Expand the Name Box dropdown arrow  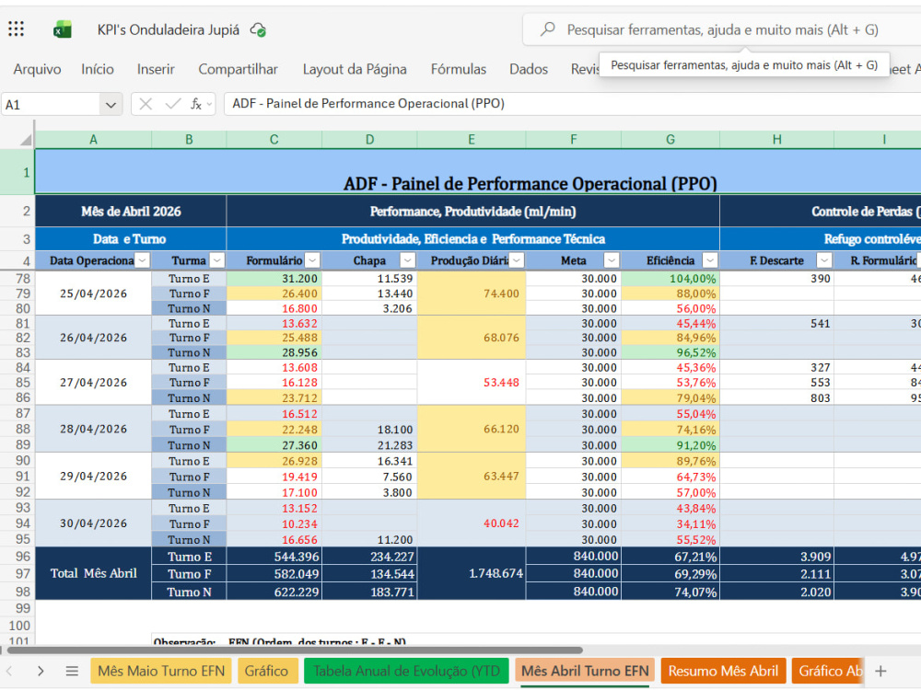click(111, 105)
